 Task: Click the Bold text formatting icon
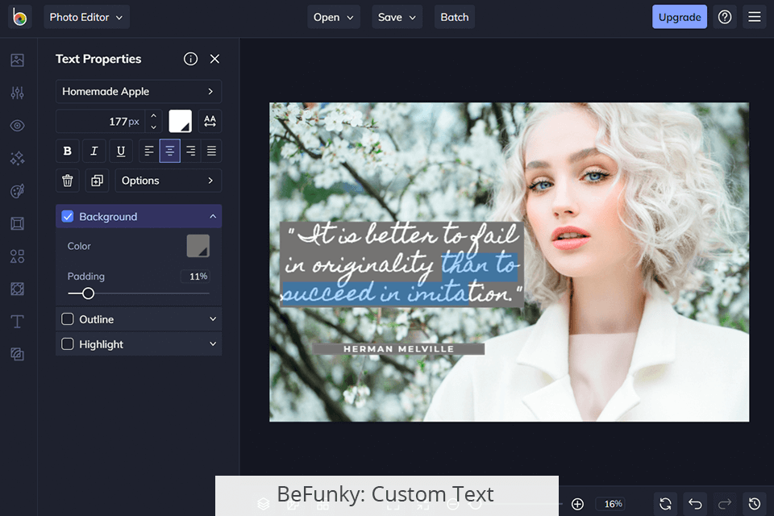tap(68, 151)
